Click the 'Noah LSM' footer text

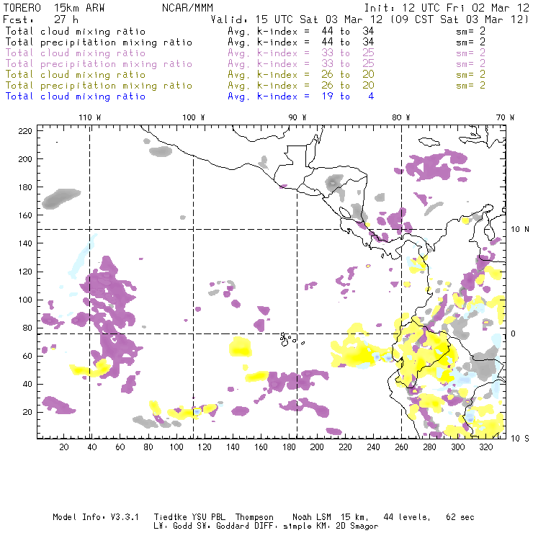coord(312,517)
